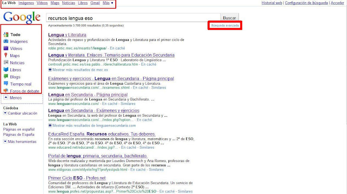Open 'Lengua en Secundaria - Exámenes y ejercicios' result
347x194 pixels.
(x=94, y=111)
